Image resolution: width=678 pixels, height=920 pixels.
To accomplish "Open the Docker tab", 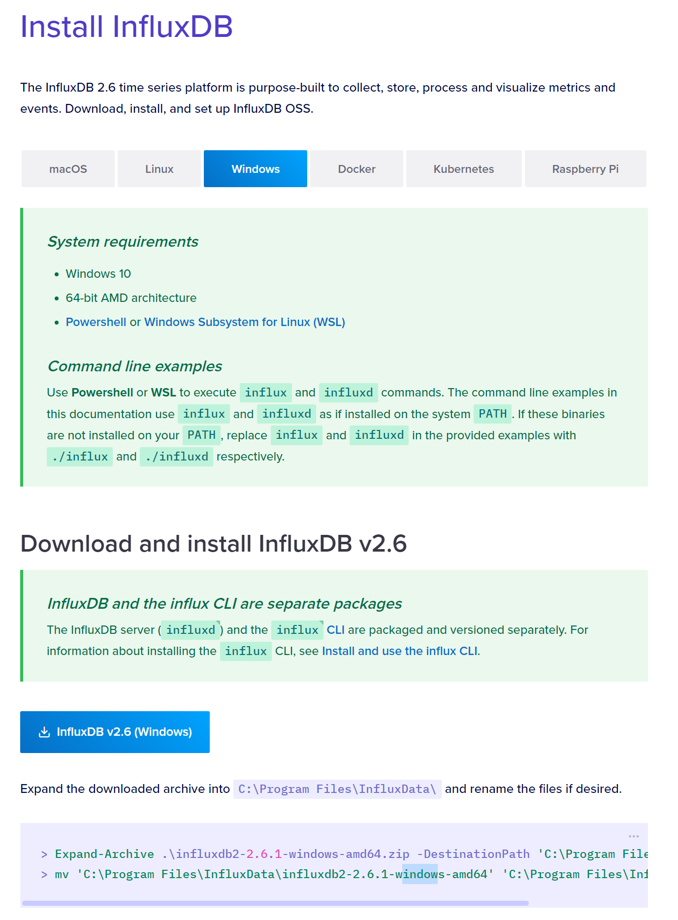I will 356,169.
